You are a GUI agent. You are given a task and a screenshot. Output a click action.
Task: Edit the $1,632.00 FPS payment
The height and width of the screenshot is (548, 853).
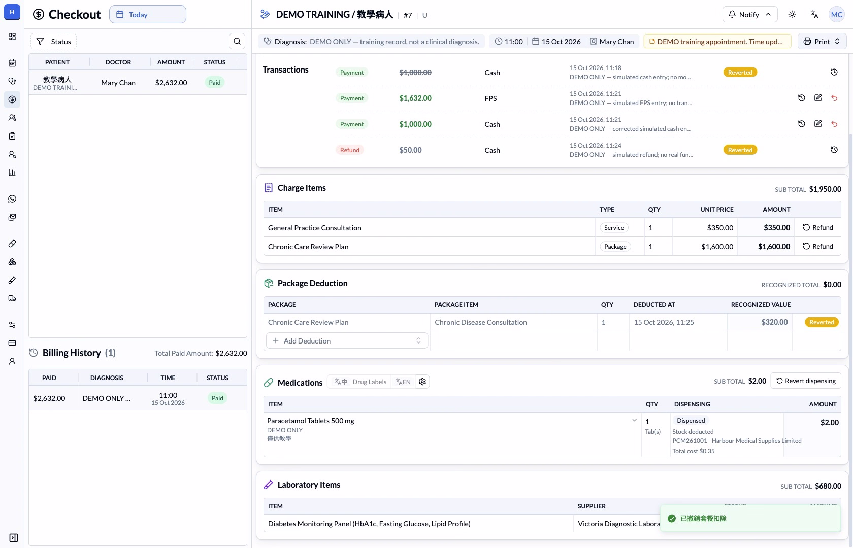click(x=818, y=98)
